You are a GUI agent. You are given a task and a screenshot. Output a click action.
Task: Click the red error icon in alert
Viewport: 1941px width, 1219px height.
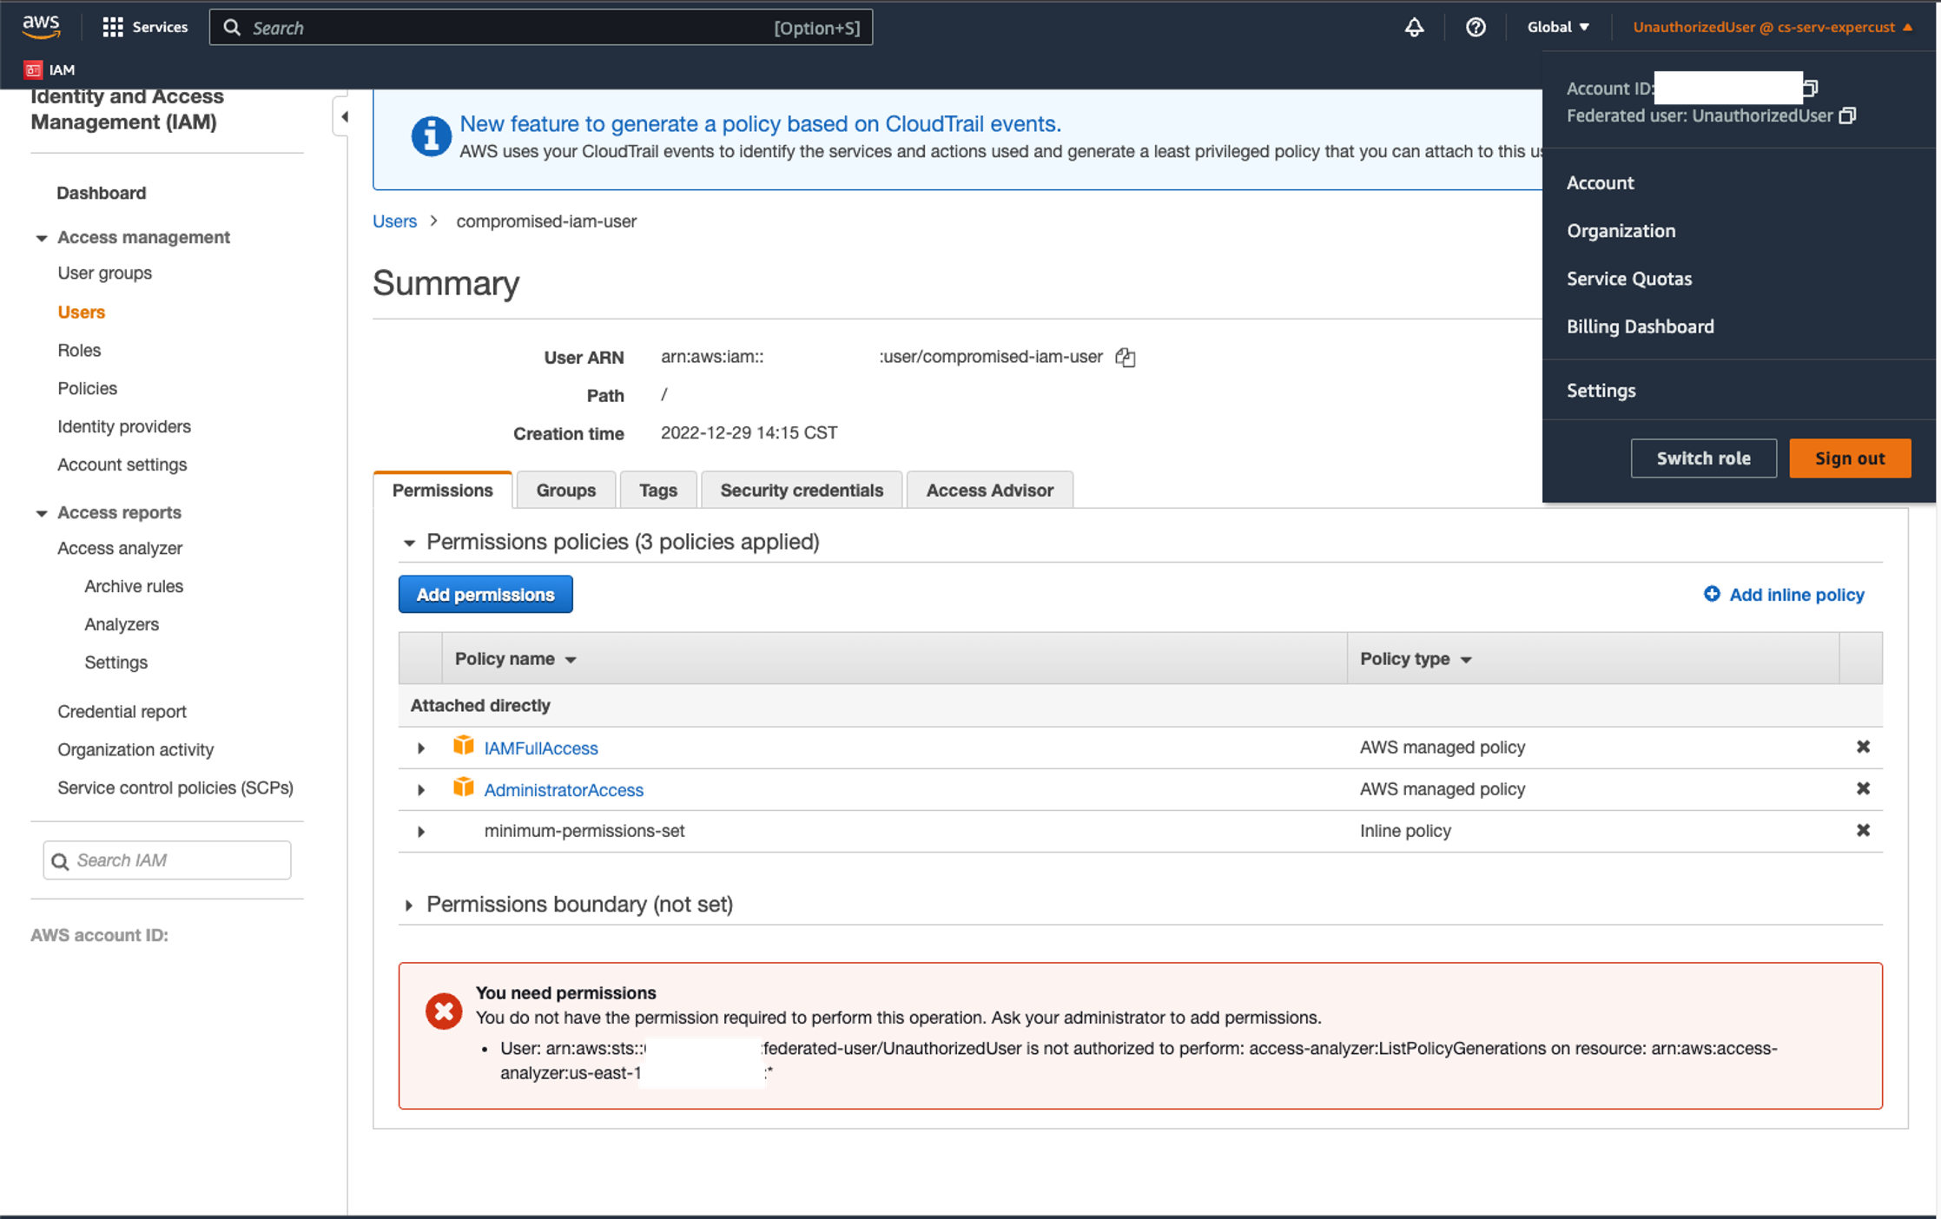[x=444, y=1011]
